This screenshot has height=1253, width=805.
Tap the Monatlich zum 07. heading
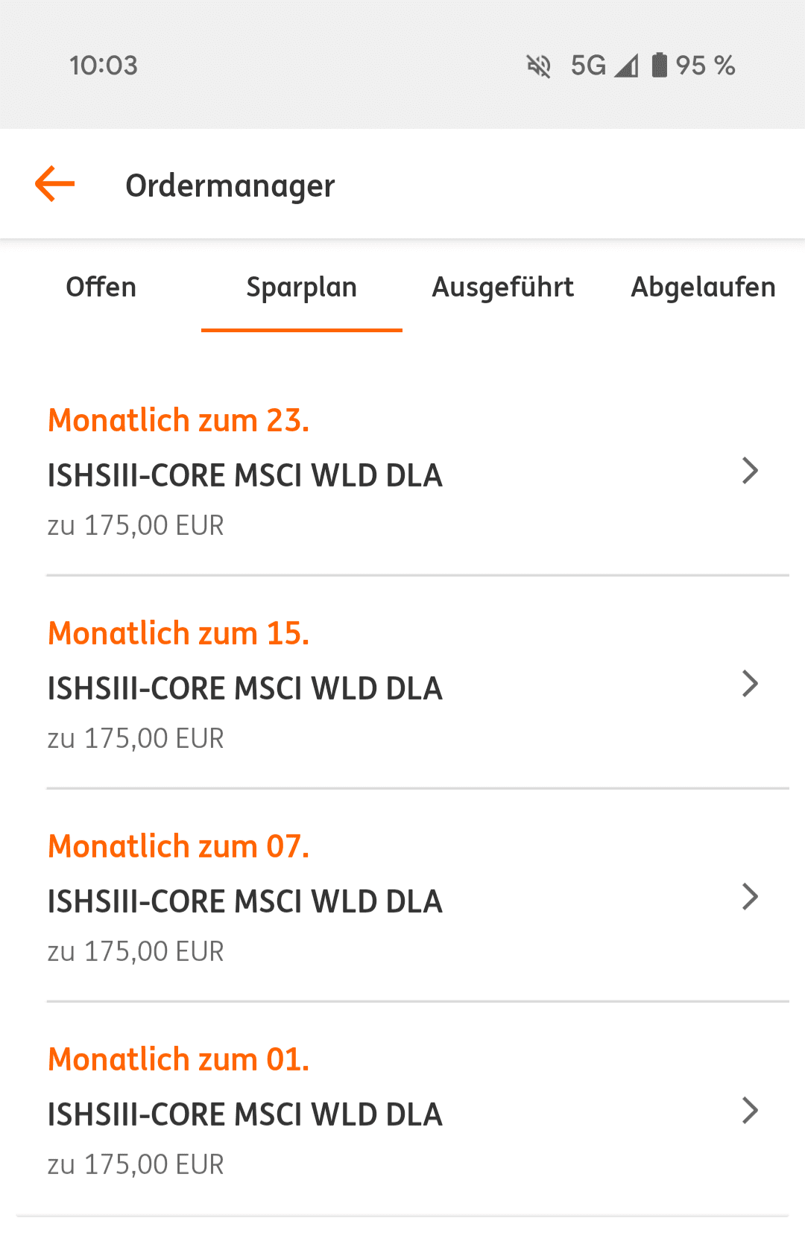point(179,846)
